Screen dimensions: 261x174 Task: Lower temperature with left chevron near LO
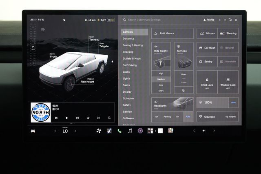click(55, 131)
